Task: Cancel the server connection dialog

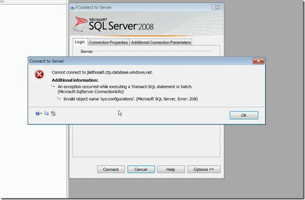Action: coord(141,169)
